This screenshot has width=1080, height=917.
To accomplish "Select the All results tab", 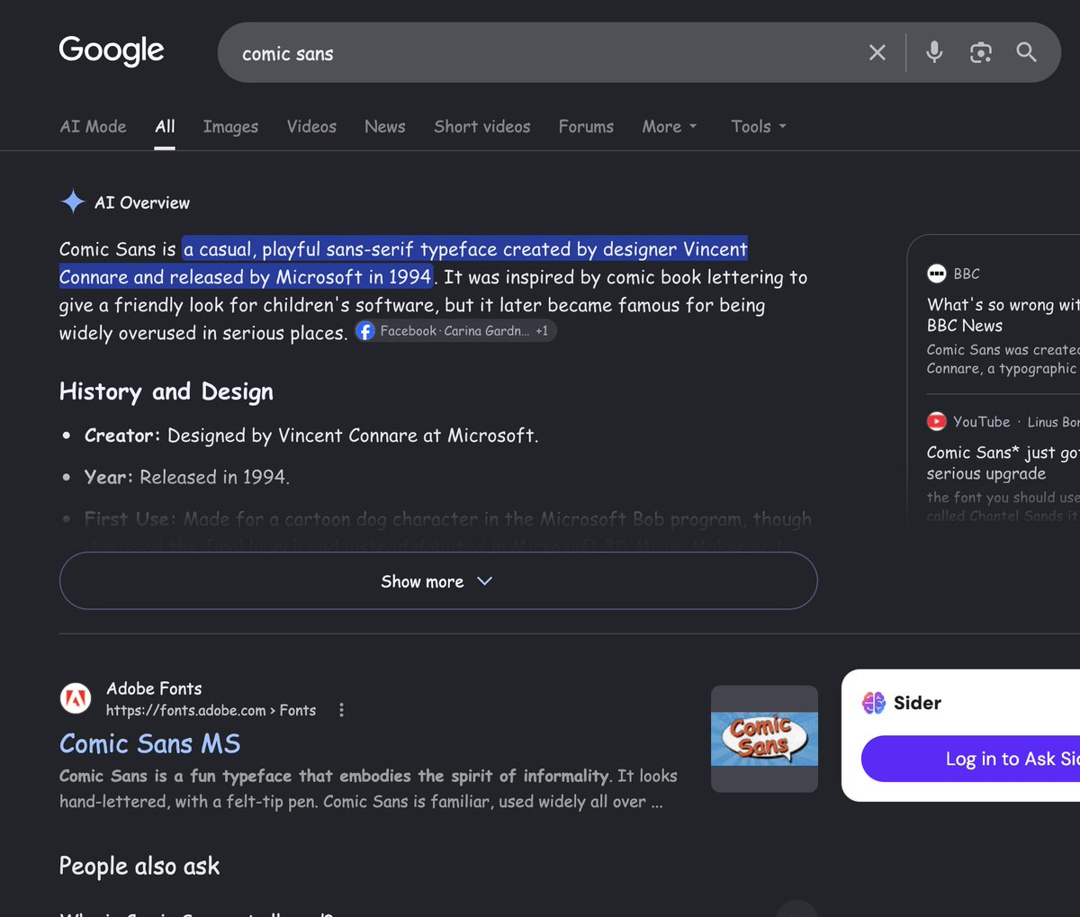I will [x=165, y=127].
